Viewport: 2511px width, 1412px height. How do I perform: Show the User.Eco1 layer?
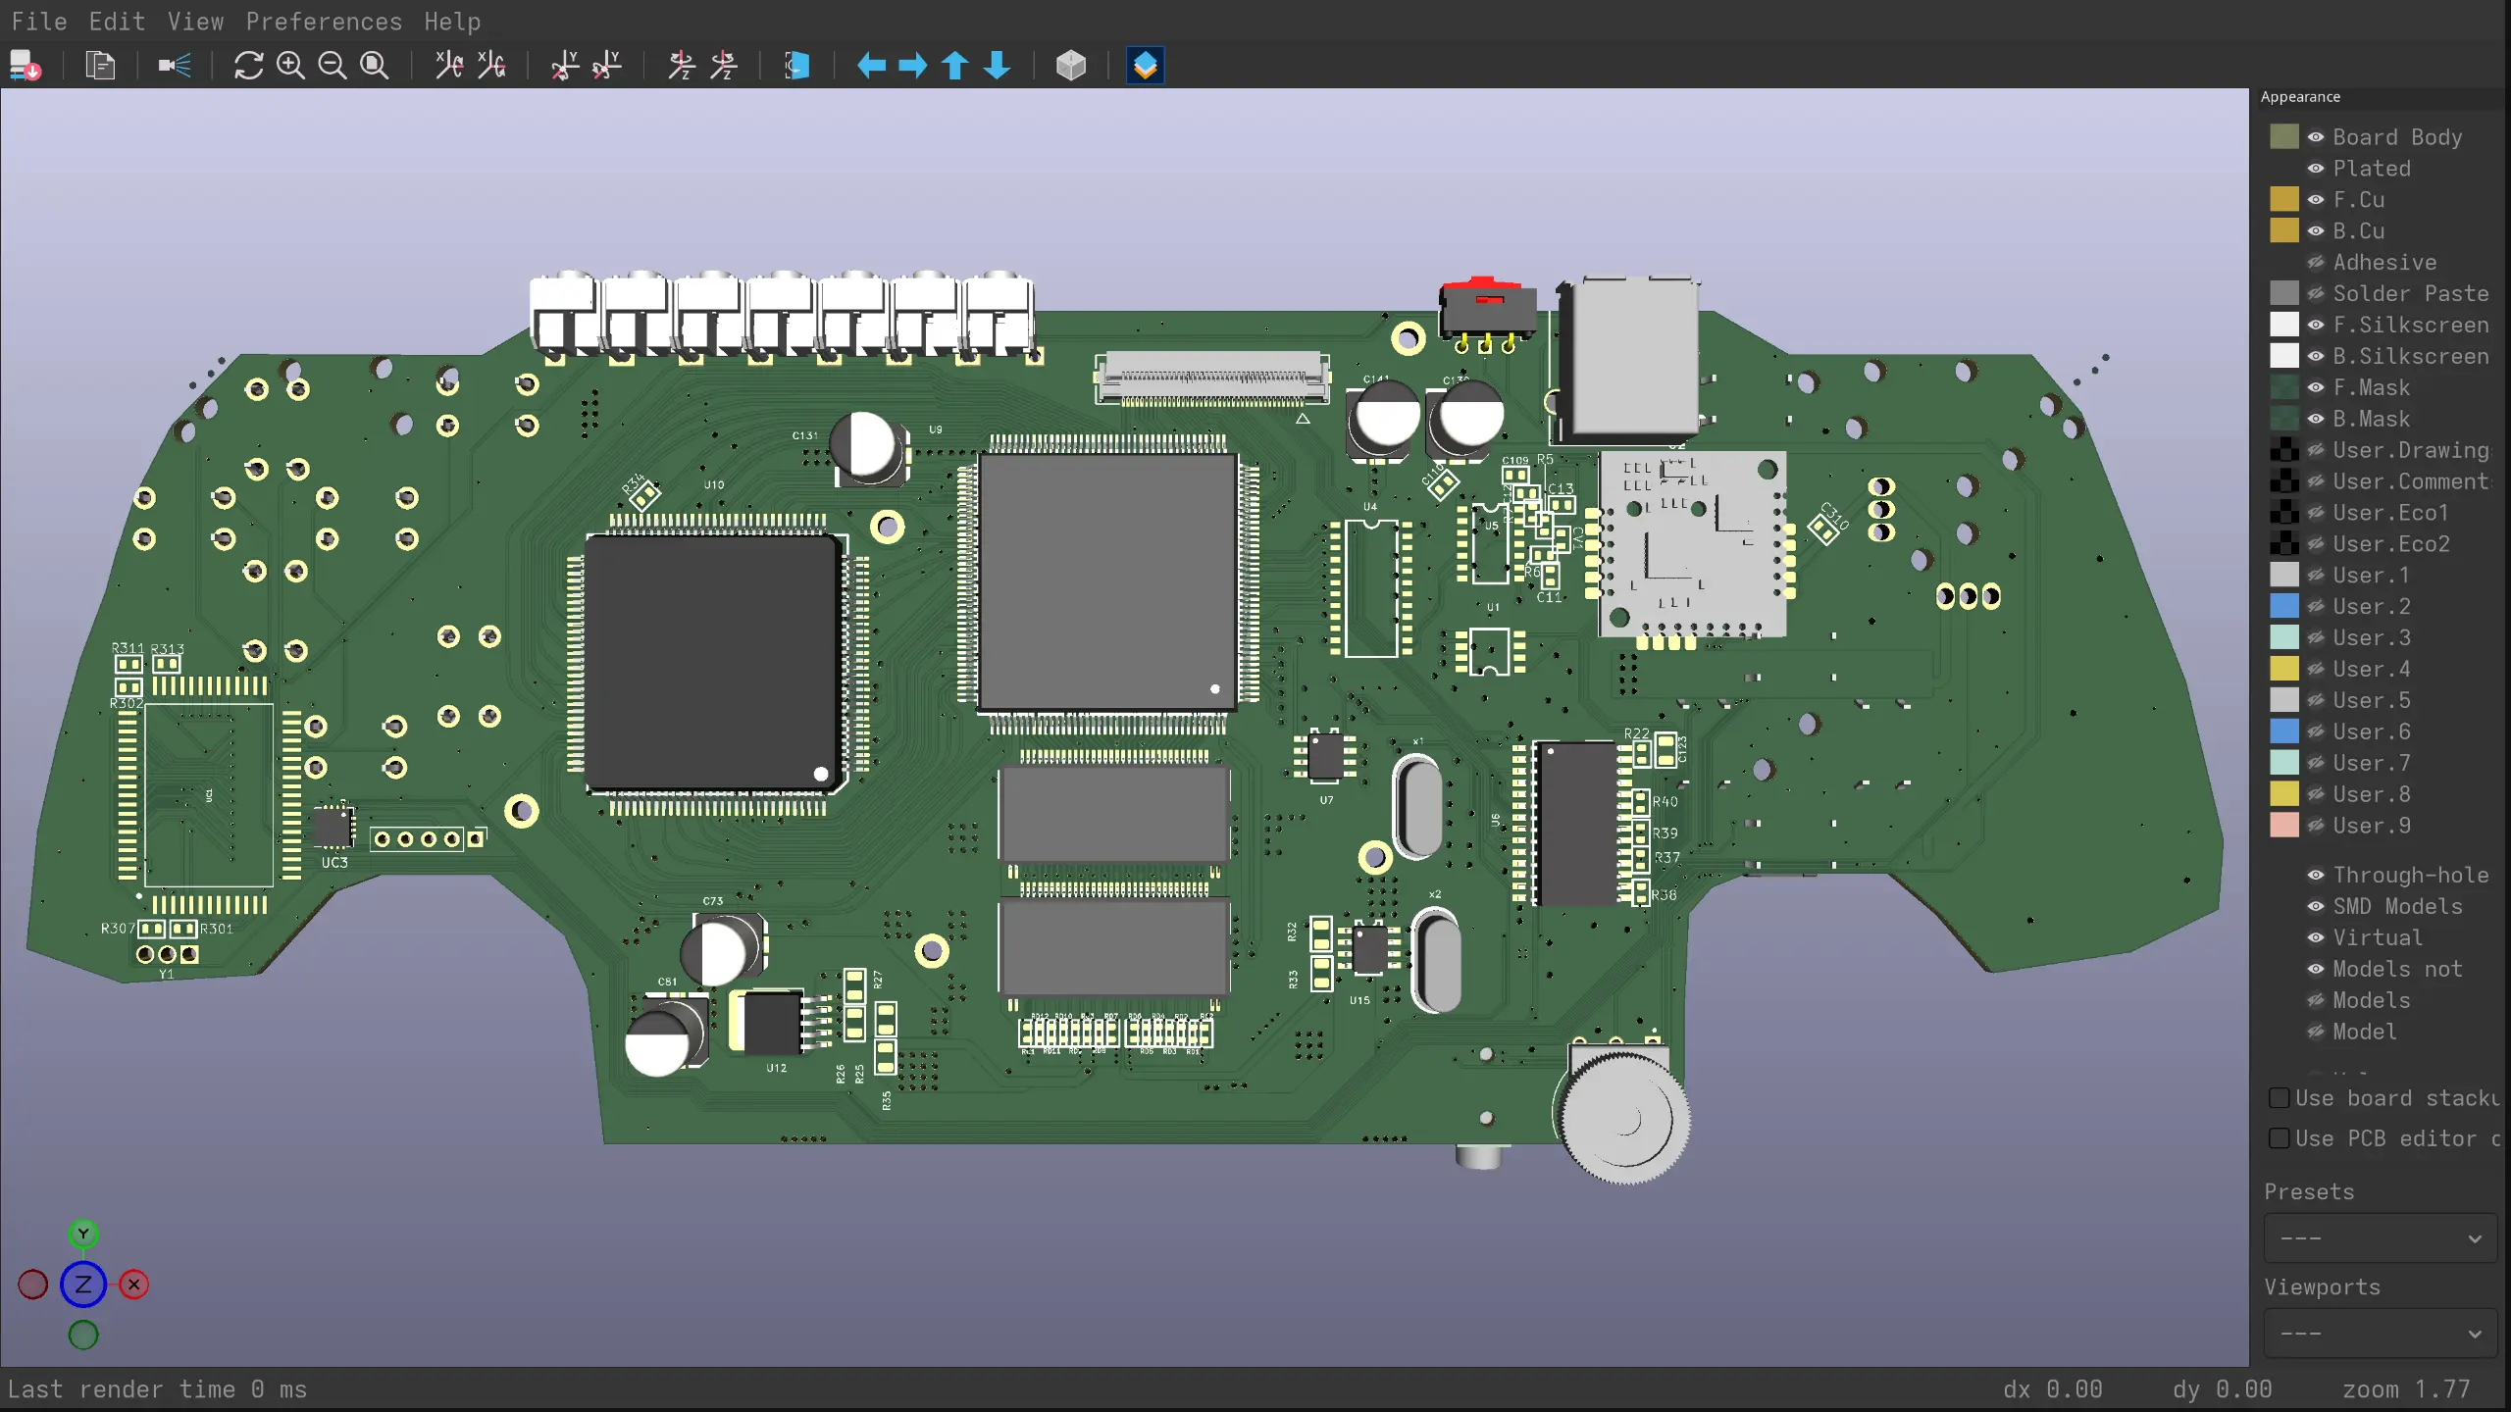tap(2316, 513)
